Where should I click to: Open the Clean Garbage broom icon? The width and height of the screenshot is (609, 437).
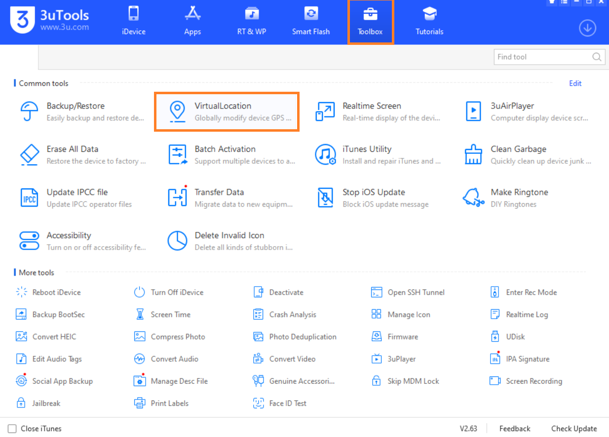(473, 155)
